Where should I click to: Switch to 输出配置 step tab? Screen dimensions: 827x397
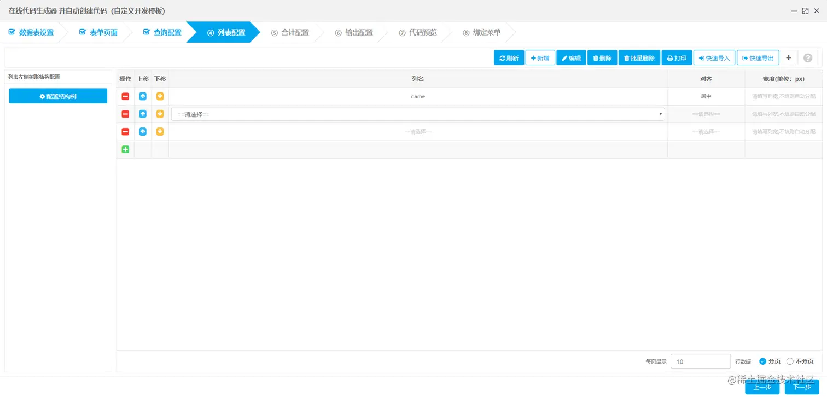click(x=354, y=32)
